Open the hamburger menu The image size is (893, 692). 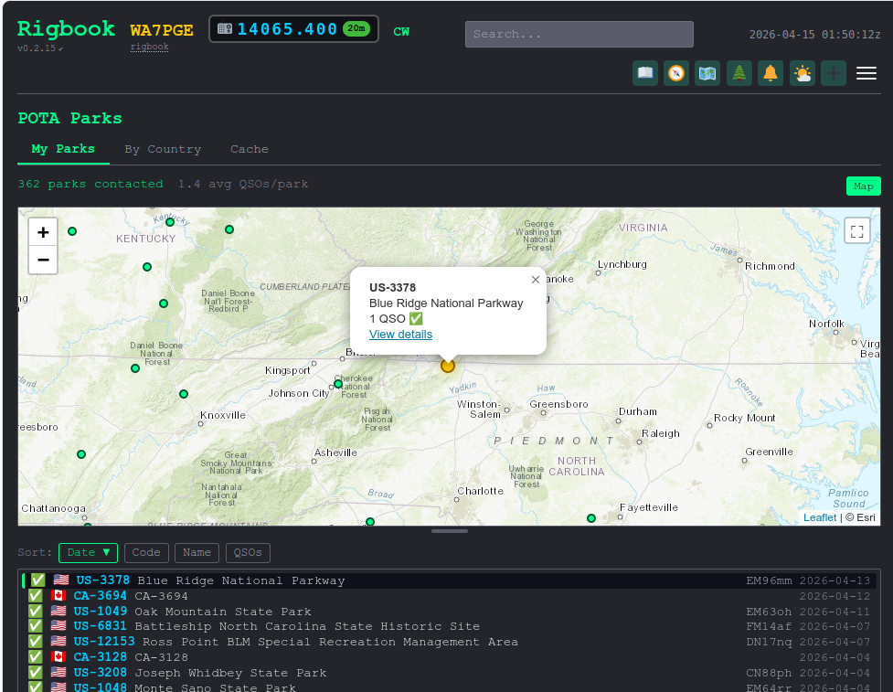coord(866,73)
